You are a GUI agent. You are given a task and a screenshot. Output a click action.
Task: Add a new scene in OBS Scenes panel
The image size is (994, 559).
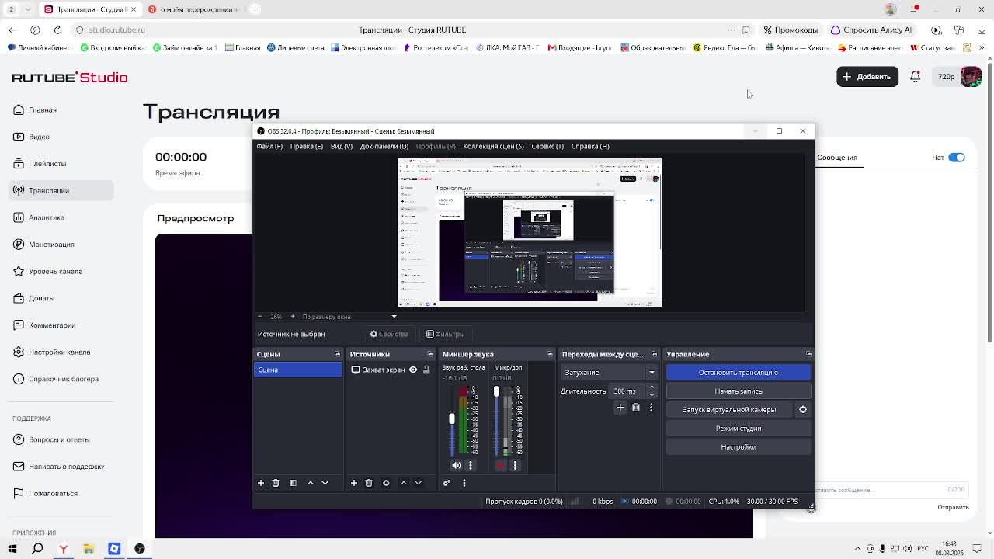point(261,483)
